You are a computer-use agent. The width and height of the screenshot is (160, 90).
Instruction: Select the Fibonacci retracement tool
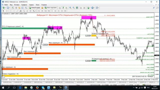coord(24,11)
